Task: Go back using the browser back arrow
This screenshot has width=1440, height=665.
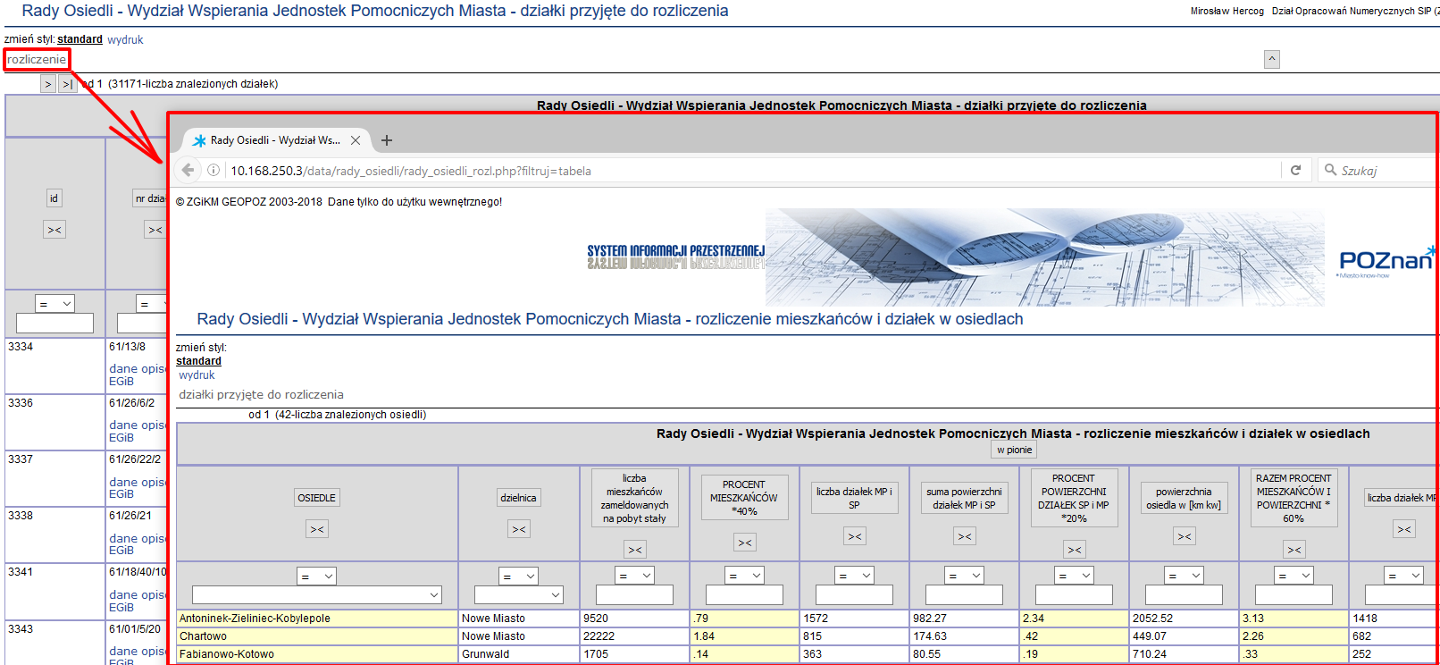Action: coord(188,170)
